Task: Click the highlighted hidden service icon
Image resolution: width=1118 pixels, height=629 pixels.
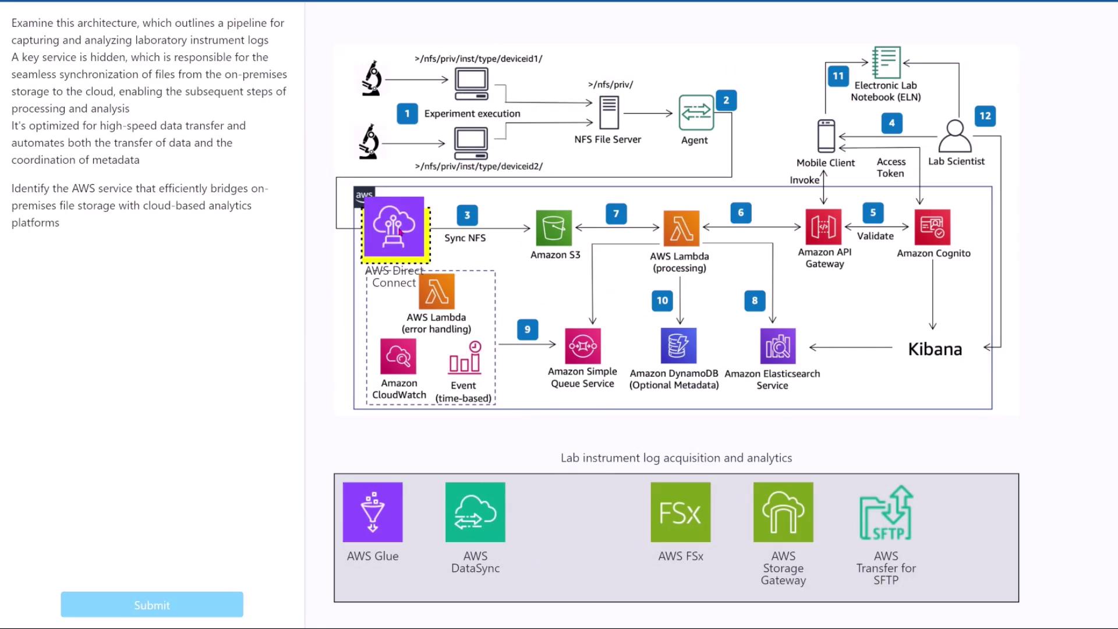Action: pos(395,228)
